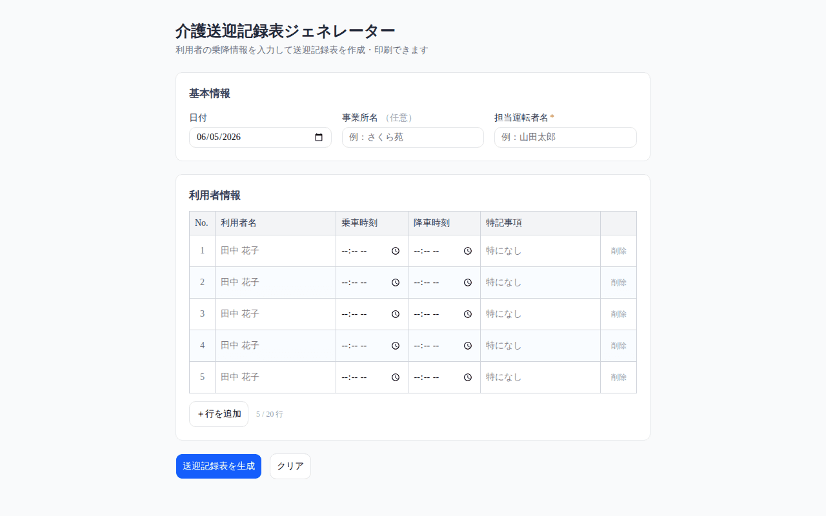826x516 pixels.
Task: Open the calendar picker in date field
Action: pos(319,137)
